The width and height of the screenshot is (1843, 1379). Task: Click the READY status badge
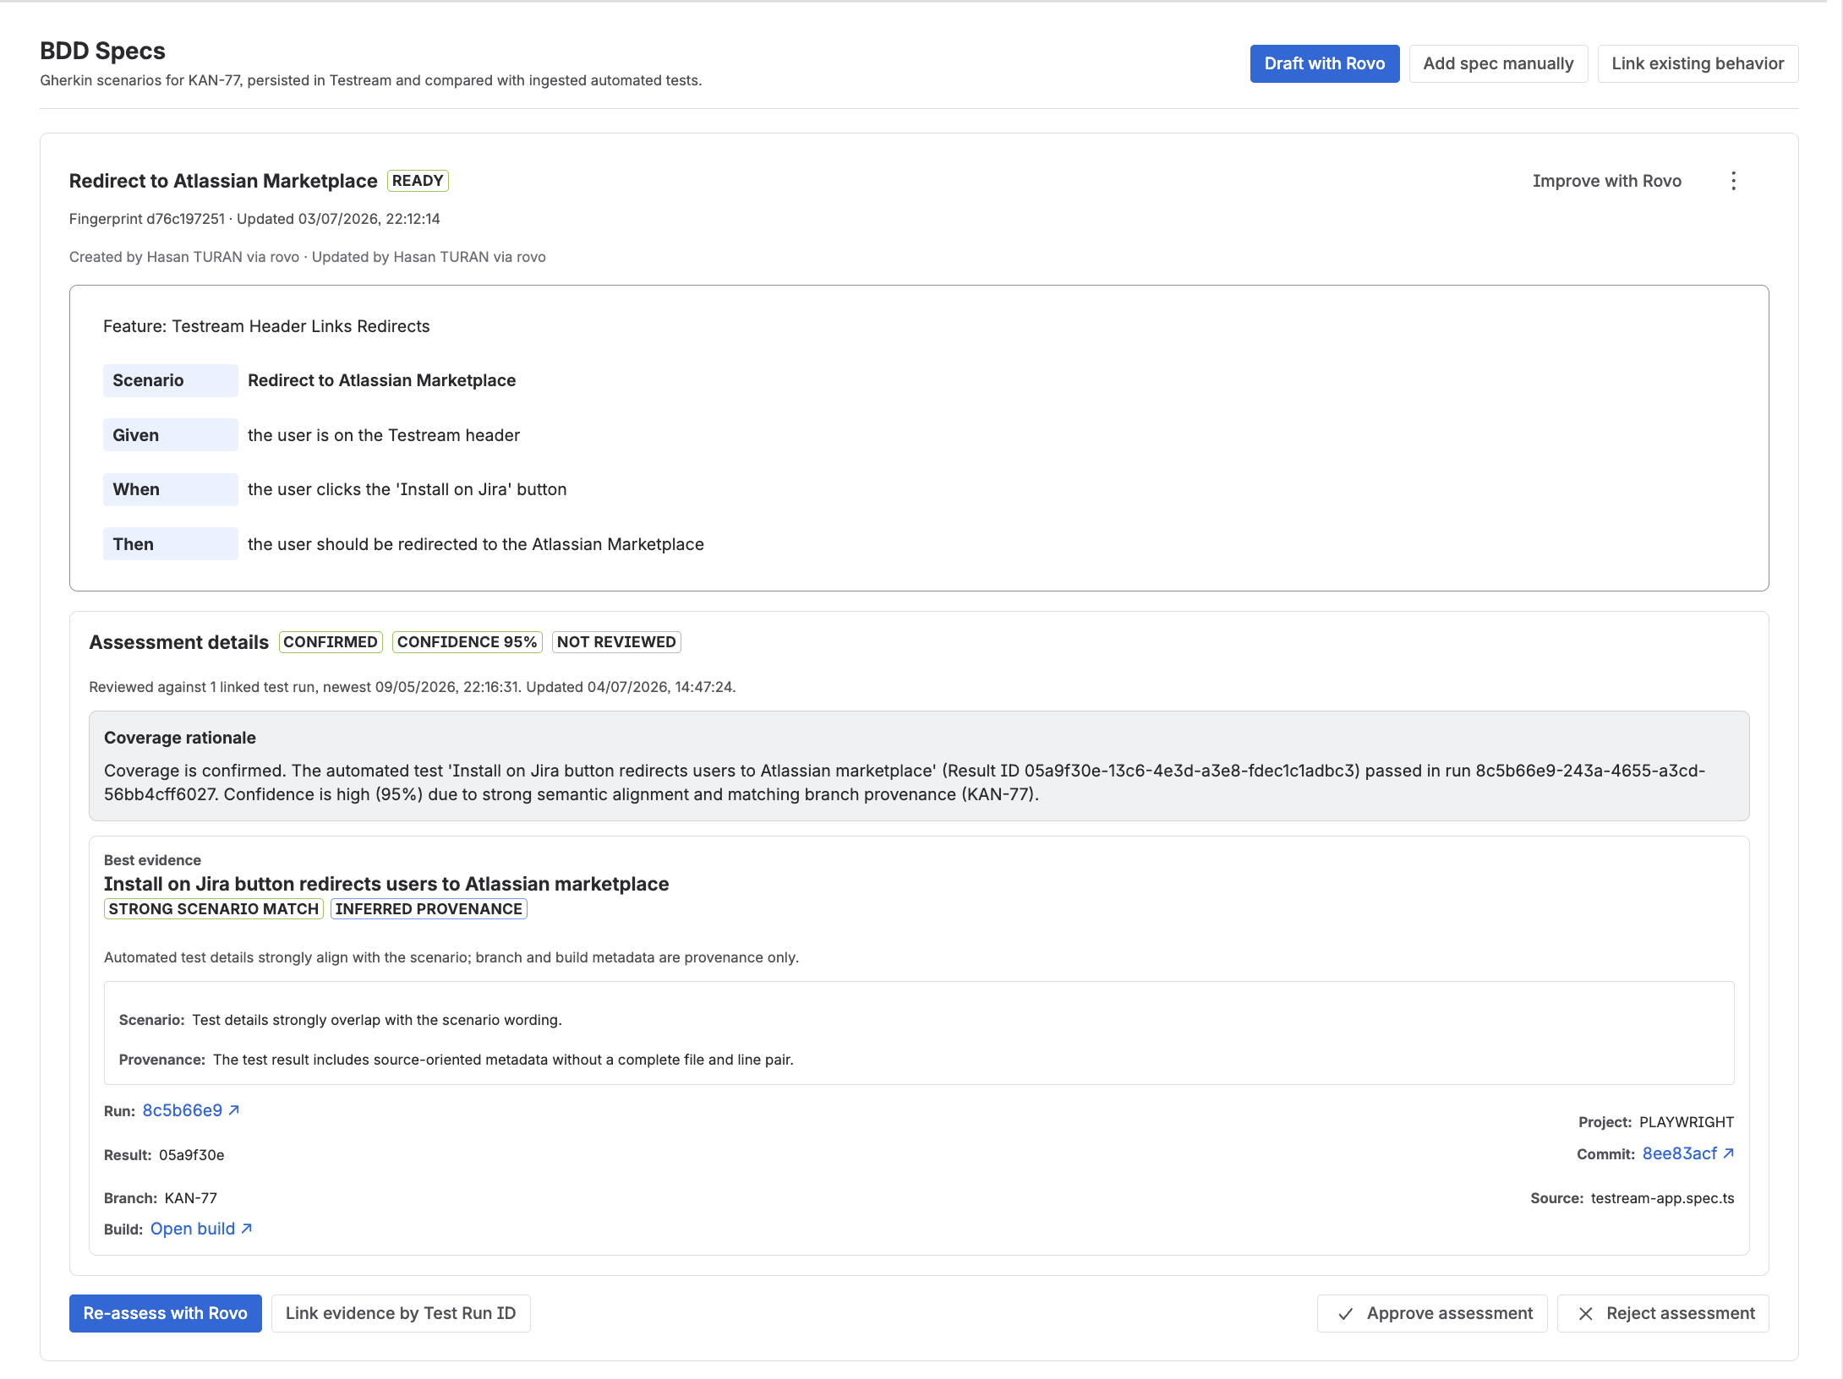tap(418, 181)
